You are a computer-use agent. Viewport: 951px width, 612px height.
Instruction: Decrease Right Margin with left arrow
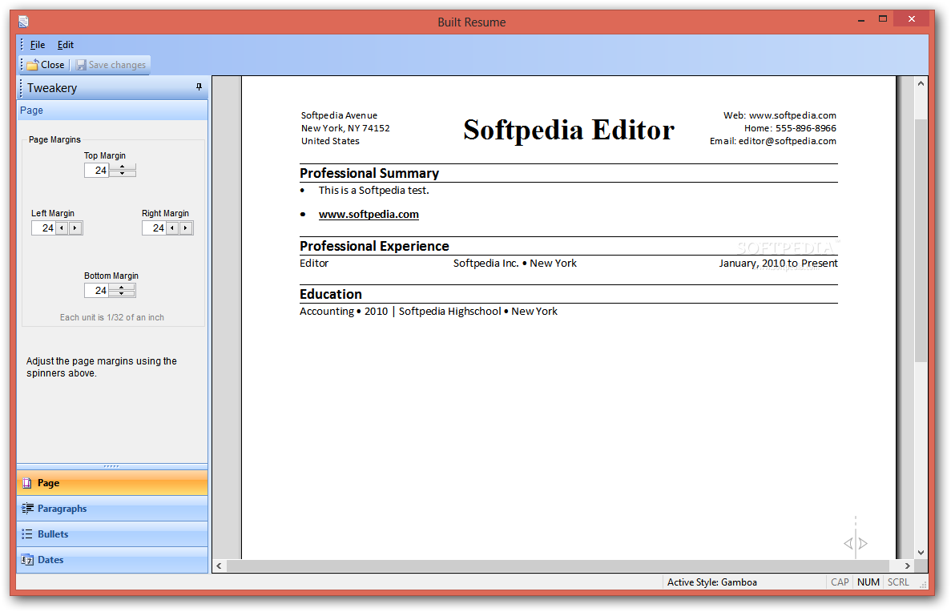(x=173, y=228)
